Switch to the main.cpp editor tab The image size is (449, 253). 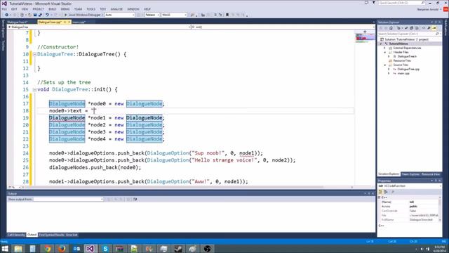pyautogui.click(x=79, y=22)
